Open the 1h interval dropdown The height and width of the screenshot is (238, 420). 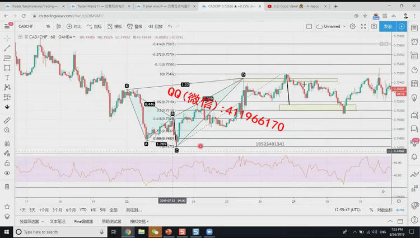coord(48,26)
